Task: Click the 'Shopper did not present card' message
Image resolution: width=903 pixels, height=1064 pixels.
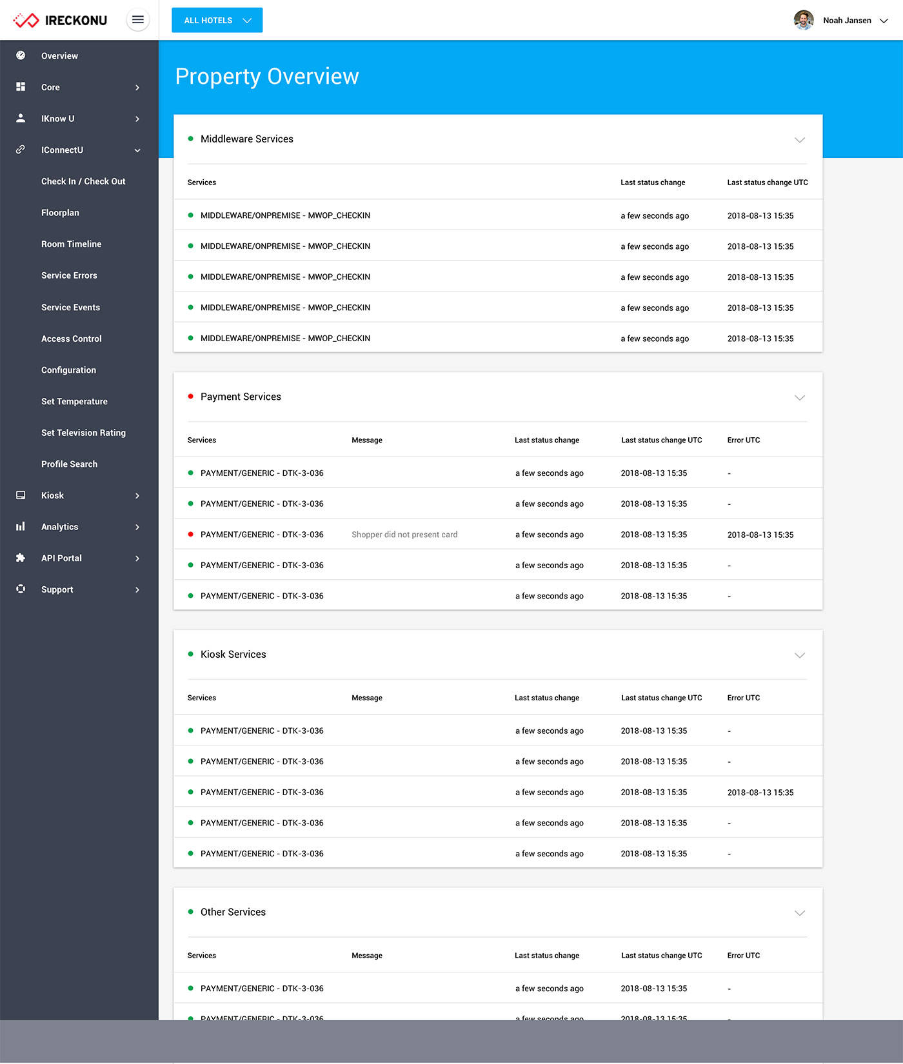Action: point(404,535)
